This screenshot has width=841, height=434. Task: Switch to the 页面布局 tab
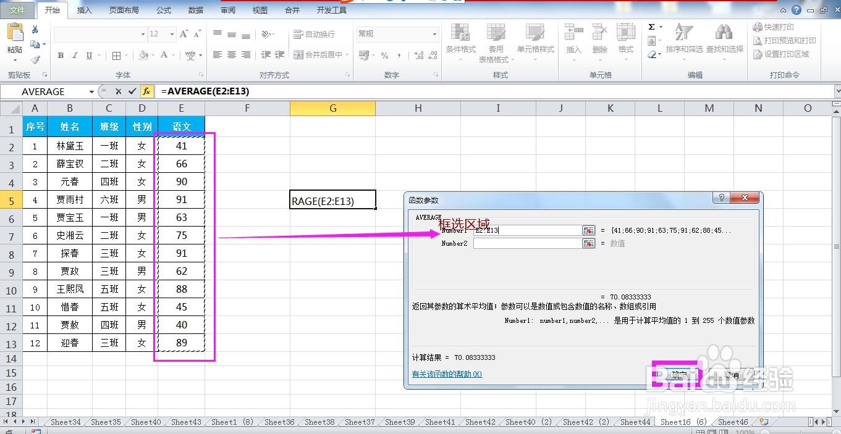[124, 10]
